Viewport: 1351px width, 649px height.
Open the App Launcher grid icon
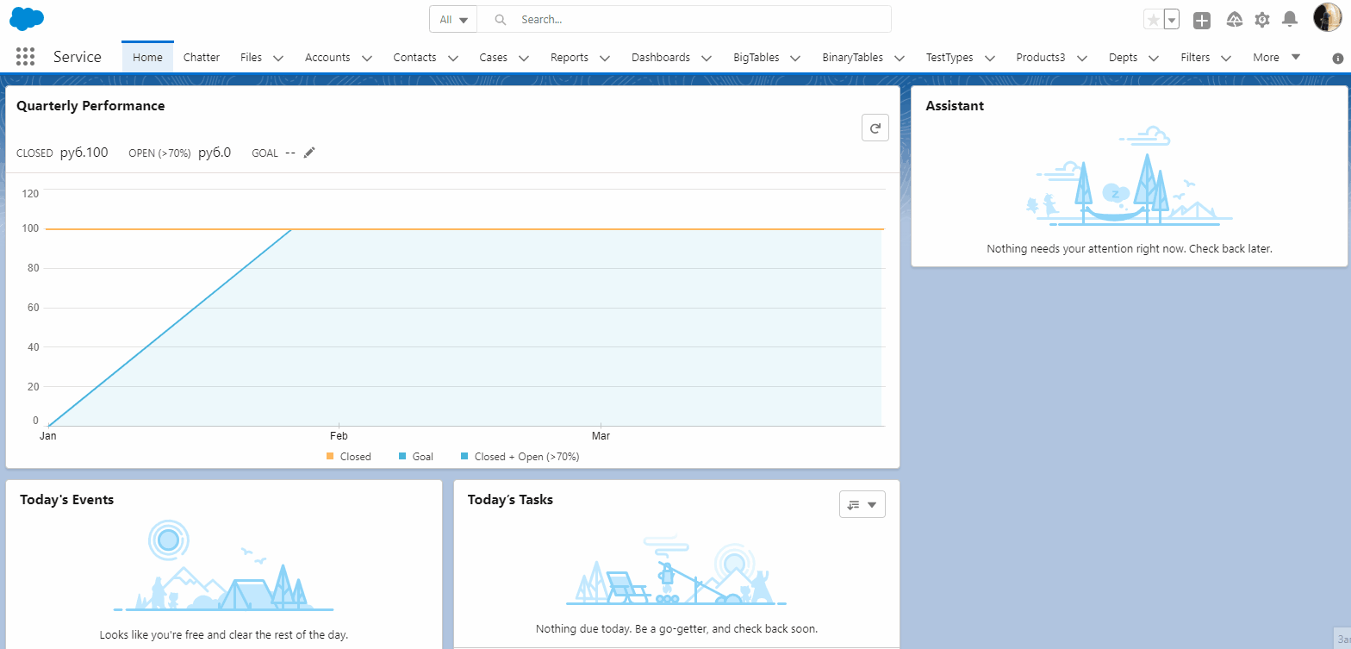(25, 57)
